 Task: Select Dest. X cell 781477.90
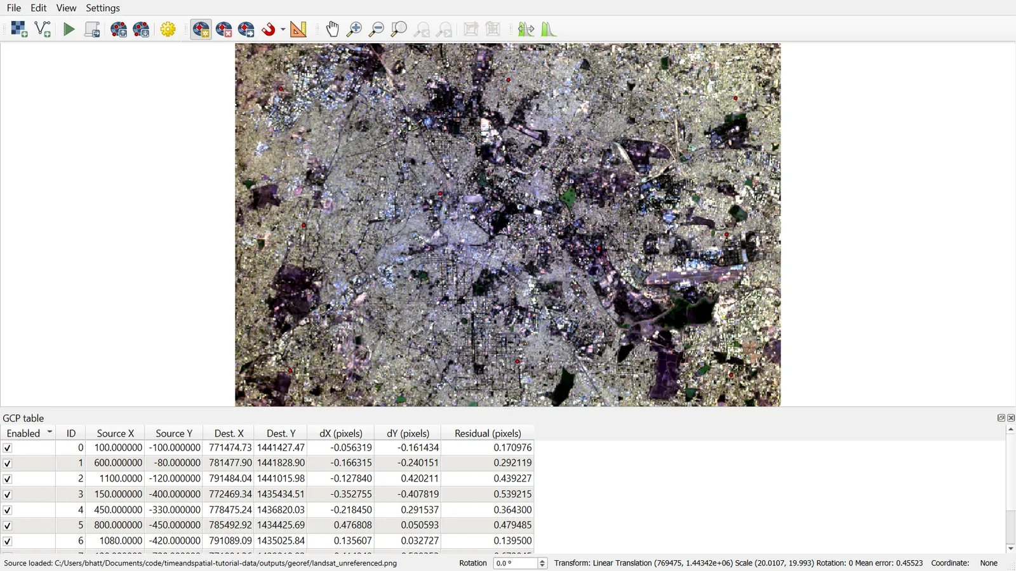coord(230,463)
